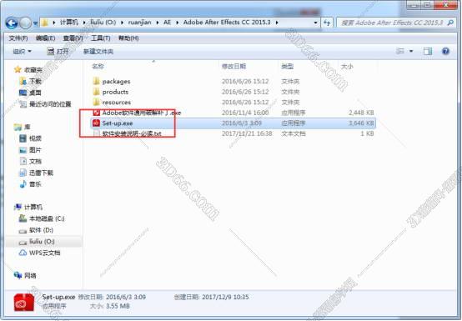This screenshot has width=462, height=321.
Task: Select 计算机 in the address breadcrumb
Action: point(69,23)
